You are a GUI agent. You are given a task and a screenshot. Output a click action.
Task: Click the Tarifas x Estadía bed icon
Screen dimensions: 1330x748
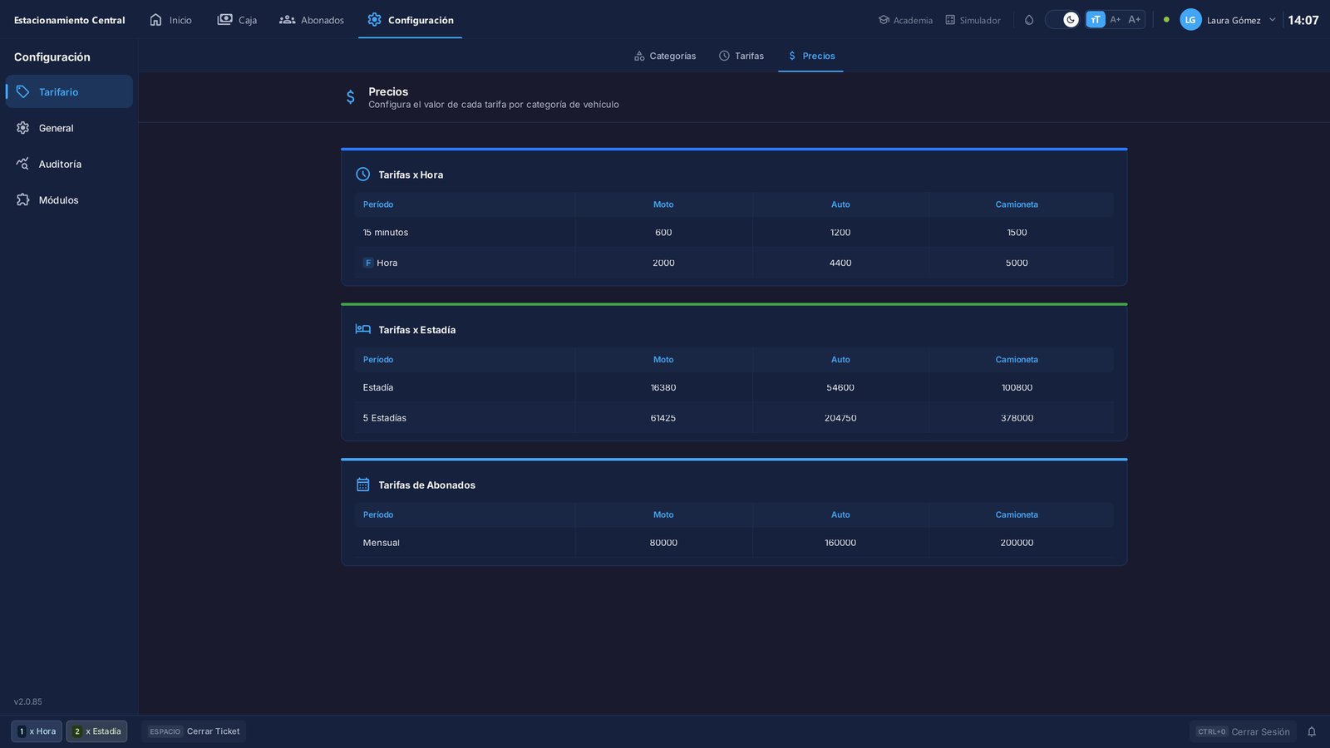coord(363,329)
